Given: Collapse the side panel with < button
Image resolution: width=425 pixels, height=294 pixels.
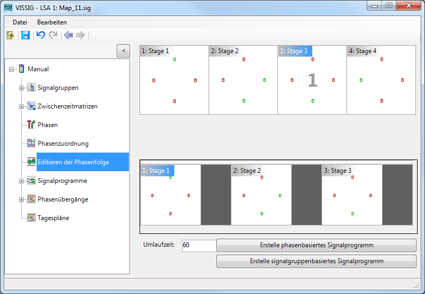Looking at the screenshot, I should click(x=123, y=51).
